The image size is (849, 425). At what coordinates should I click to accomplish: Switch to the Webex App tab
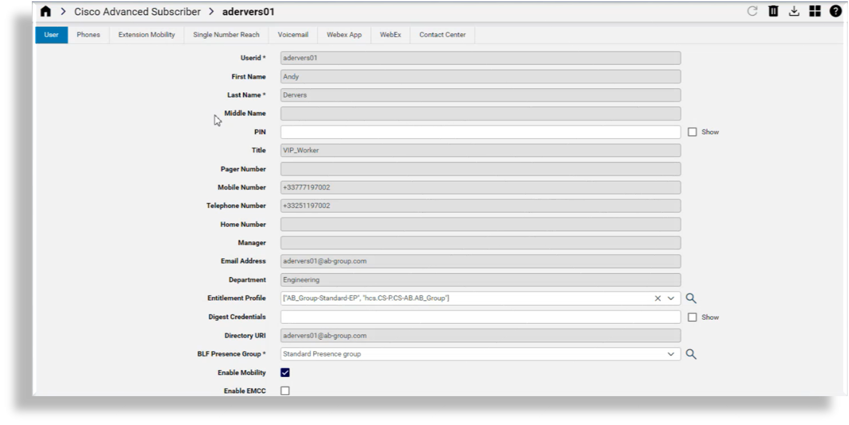[343, 35]
